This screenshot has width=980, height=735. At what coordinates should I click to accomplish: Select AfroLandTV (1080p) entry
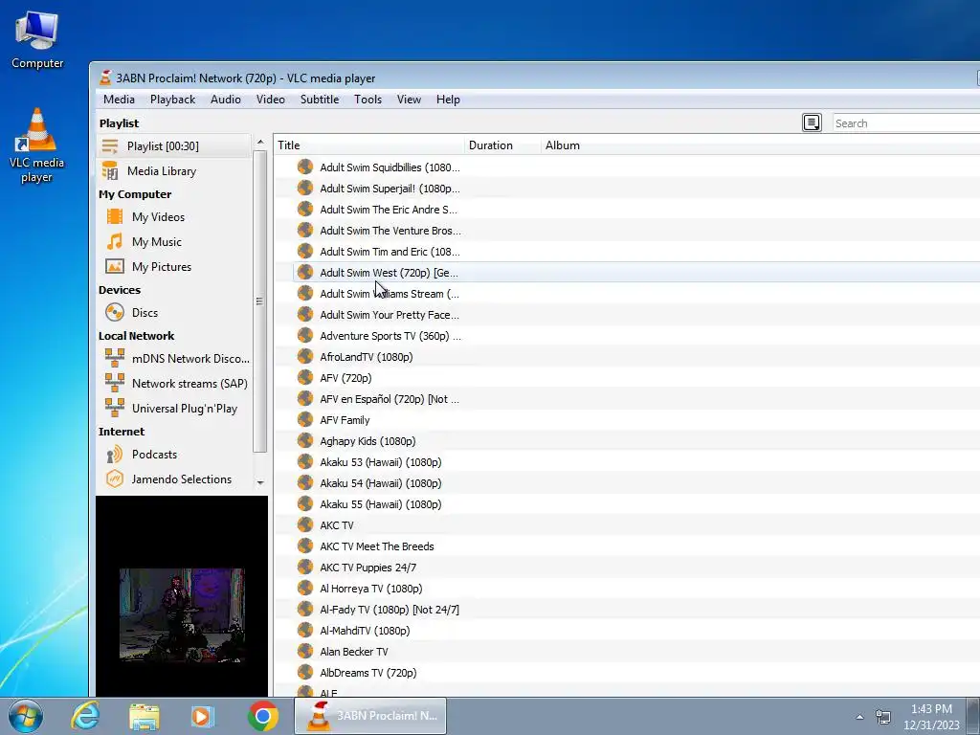(367, 357)
